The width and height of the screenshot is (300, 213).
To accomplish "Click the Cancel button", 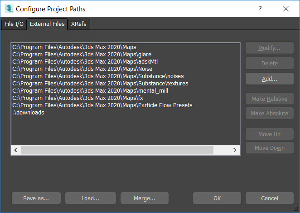I will click(269, 198).
